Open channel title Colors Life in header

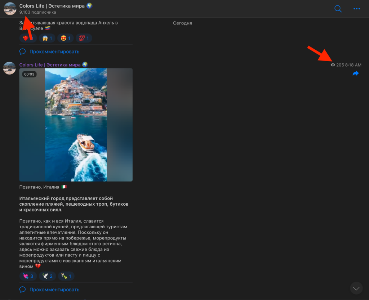coord(56,6)
